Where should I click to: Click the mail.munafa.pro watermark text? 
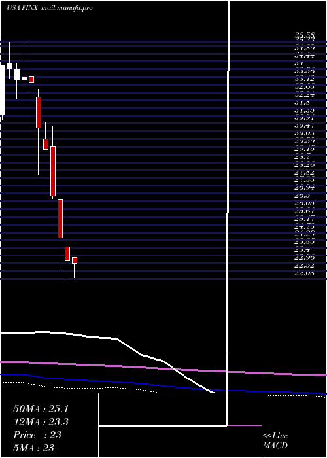click(67, 8)
